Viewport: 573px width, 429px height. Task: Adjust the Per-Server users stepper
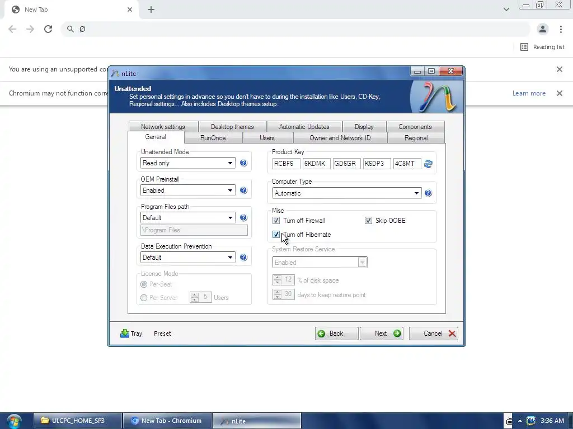(x=194, y=297)
